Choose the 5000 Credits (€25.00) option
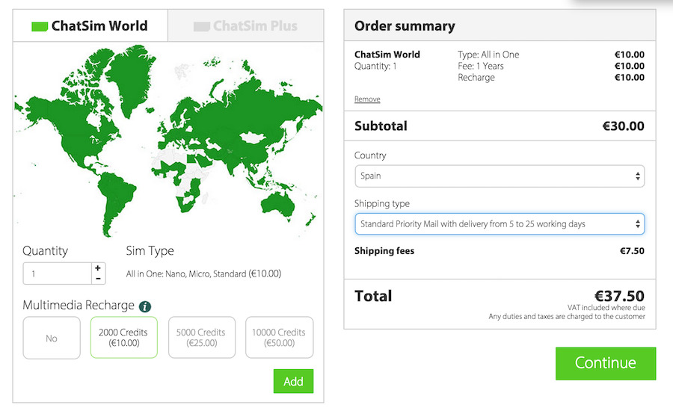The width and height of the screenshot is (673, 411). point(201,338)
